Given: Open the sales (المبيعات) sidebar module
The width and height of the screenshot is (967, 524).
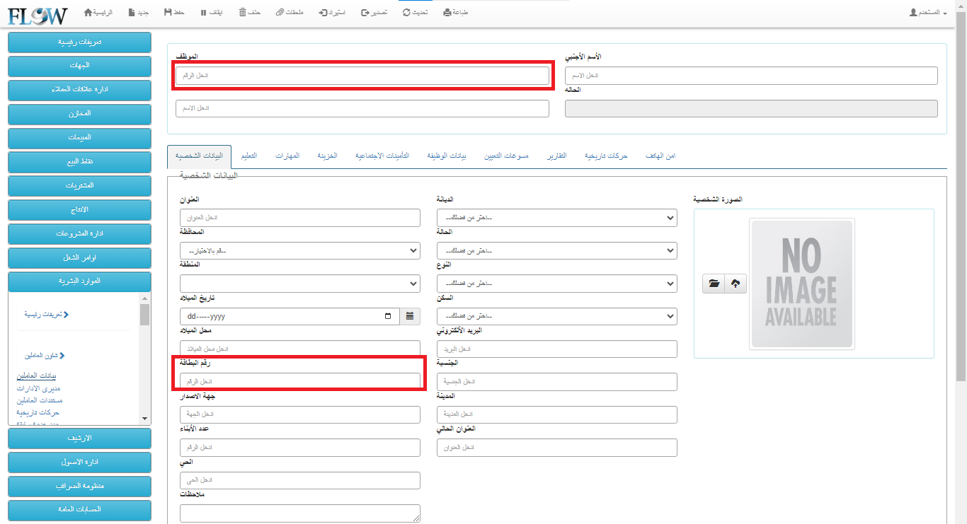Looking at the screenshot, I should pyautogui.click(x=79, y=138).
